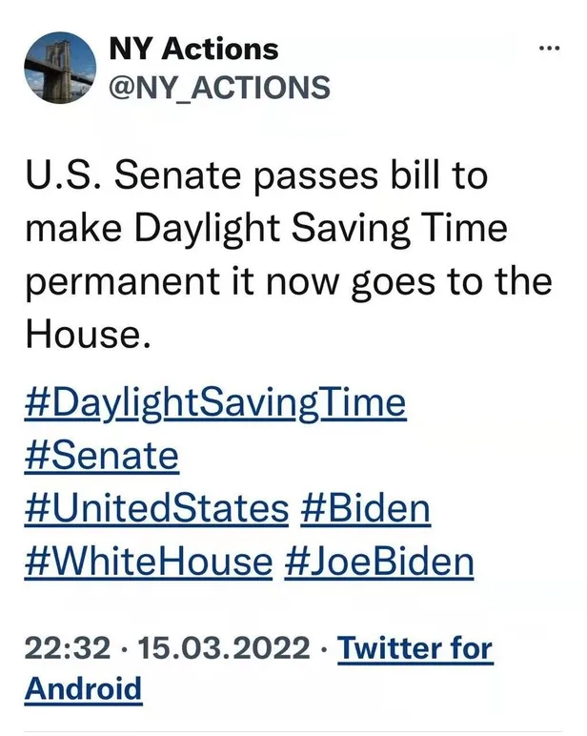Click the #Biden hashtag

tap(365, 508)
